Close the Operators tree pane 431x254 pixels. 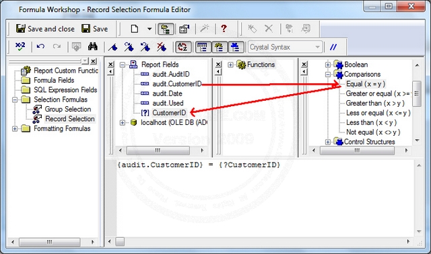304,65
